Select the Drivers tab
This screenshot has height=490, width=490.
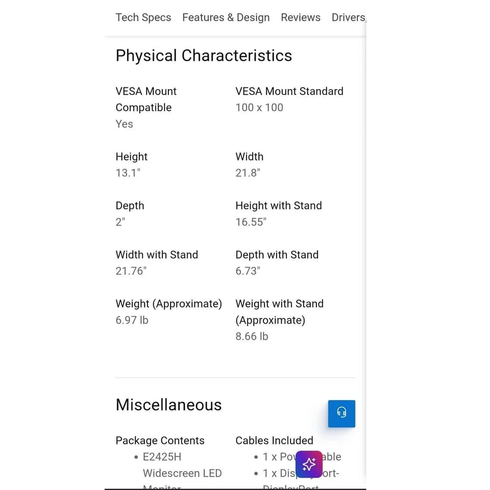coord(349,17)
